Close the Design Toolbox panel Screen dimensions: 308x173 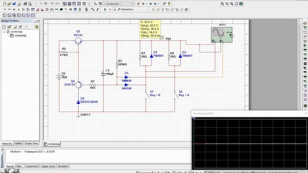pos(38,21)
